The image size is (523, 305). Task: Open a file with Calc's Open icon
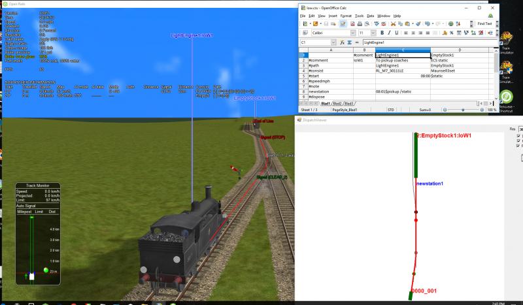coord(315,24)
